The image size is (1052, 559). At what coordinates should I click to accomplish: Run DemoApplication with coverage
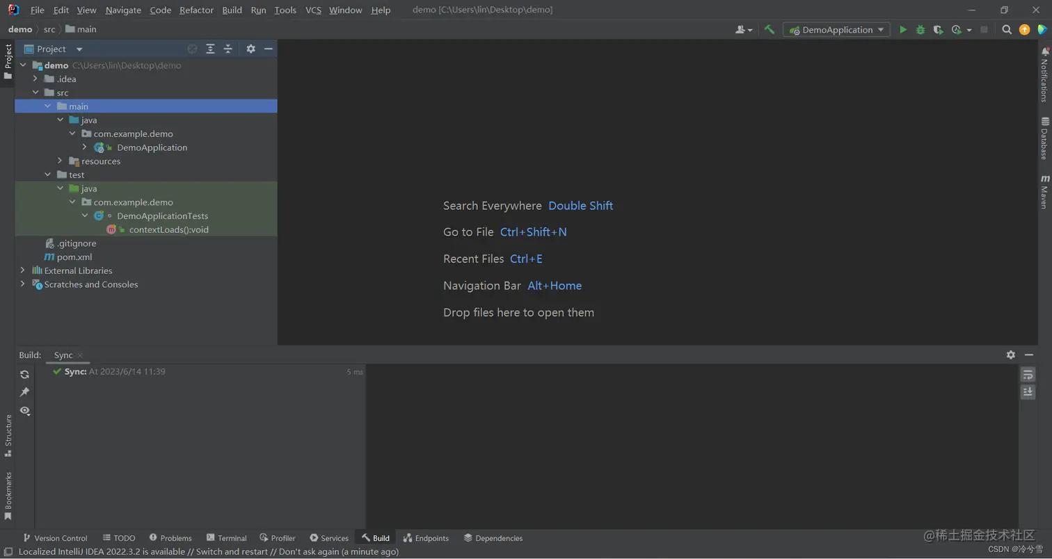point(938,30)
